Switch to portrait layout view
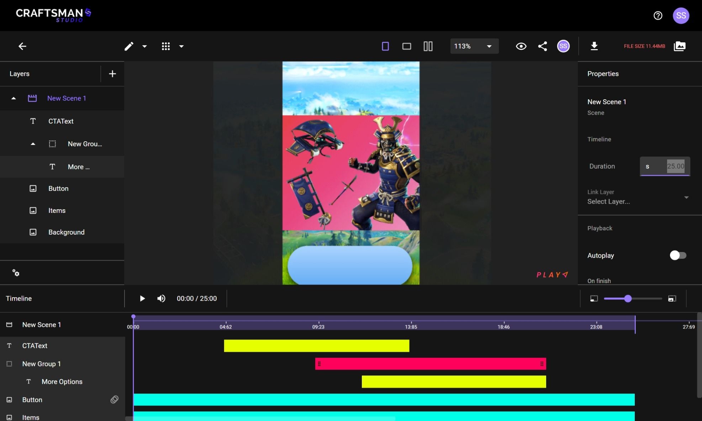This screenshot has height=421, width=702. pos(385,46)
